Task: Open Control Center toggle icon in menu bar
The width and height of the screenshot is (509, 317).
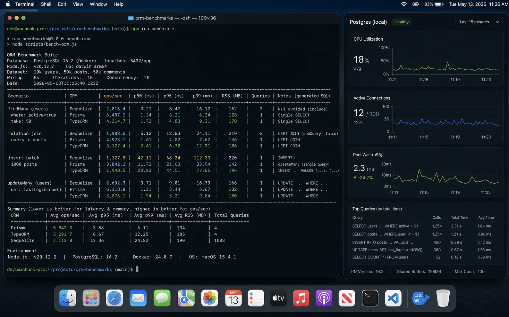Action: pyautogui.click(x=416, y=4)
